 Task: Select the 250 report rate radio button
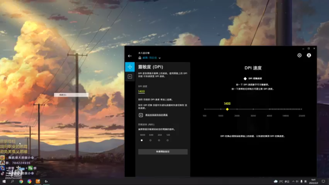[159, 140]
